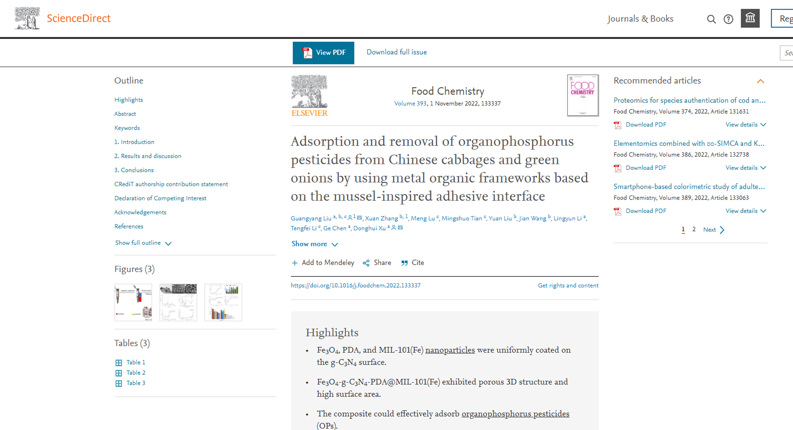Open the first figure thumbnail
The image size is (793, 430).
(x=133, y=302)
